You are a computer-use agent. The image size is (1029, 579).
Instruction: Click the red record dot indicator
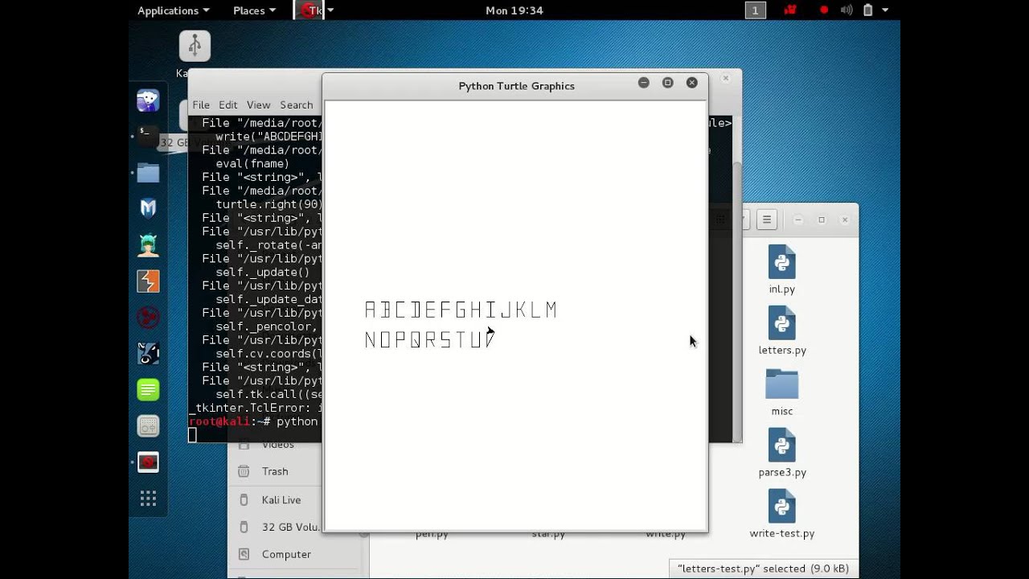(x=824, y=10)
